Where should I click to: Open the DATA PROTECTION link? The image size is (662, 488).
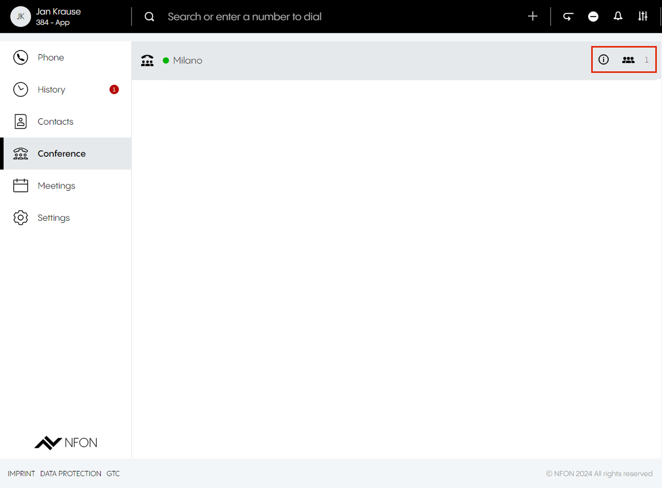(71, 474)
